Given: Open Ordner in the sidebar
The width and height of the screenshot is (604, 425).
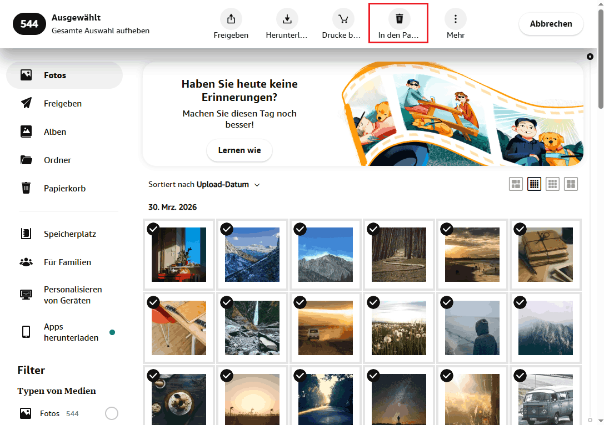Looking at the screenshot, I should [x=57, y=160].
